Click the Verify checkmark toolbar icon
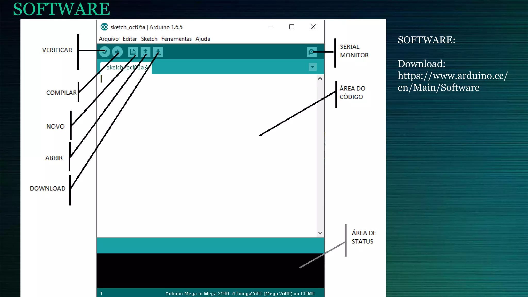Screen dimensions: 528x297 coord(105,52)
